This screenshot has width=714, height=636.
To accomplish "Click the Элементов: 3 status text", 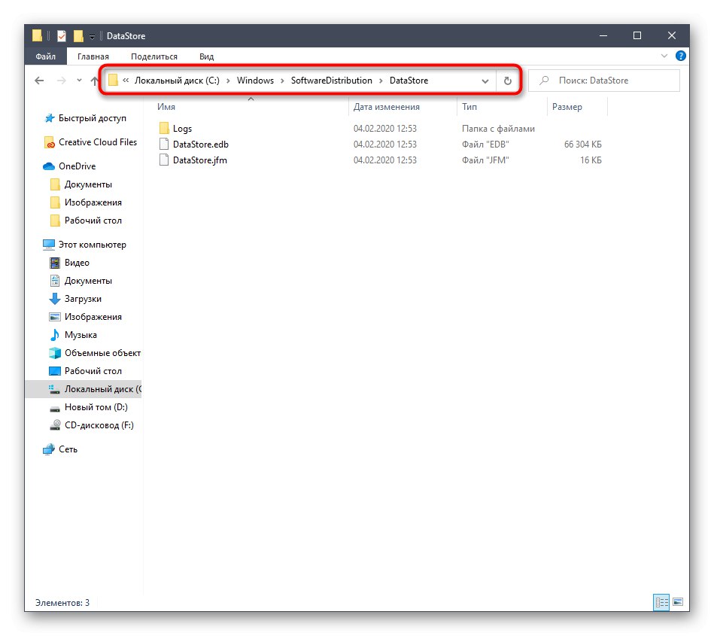I will click(x=62, y=603).
